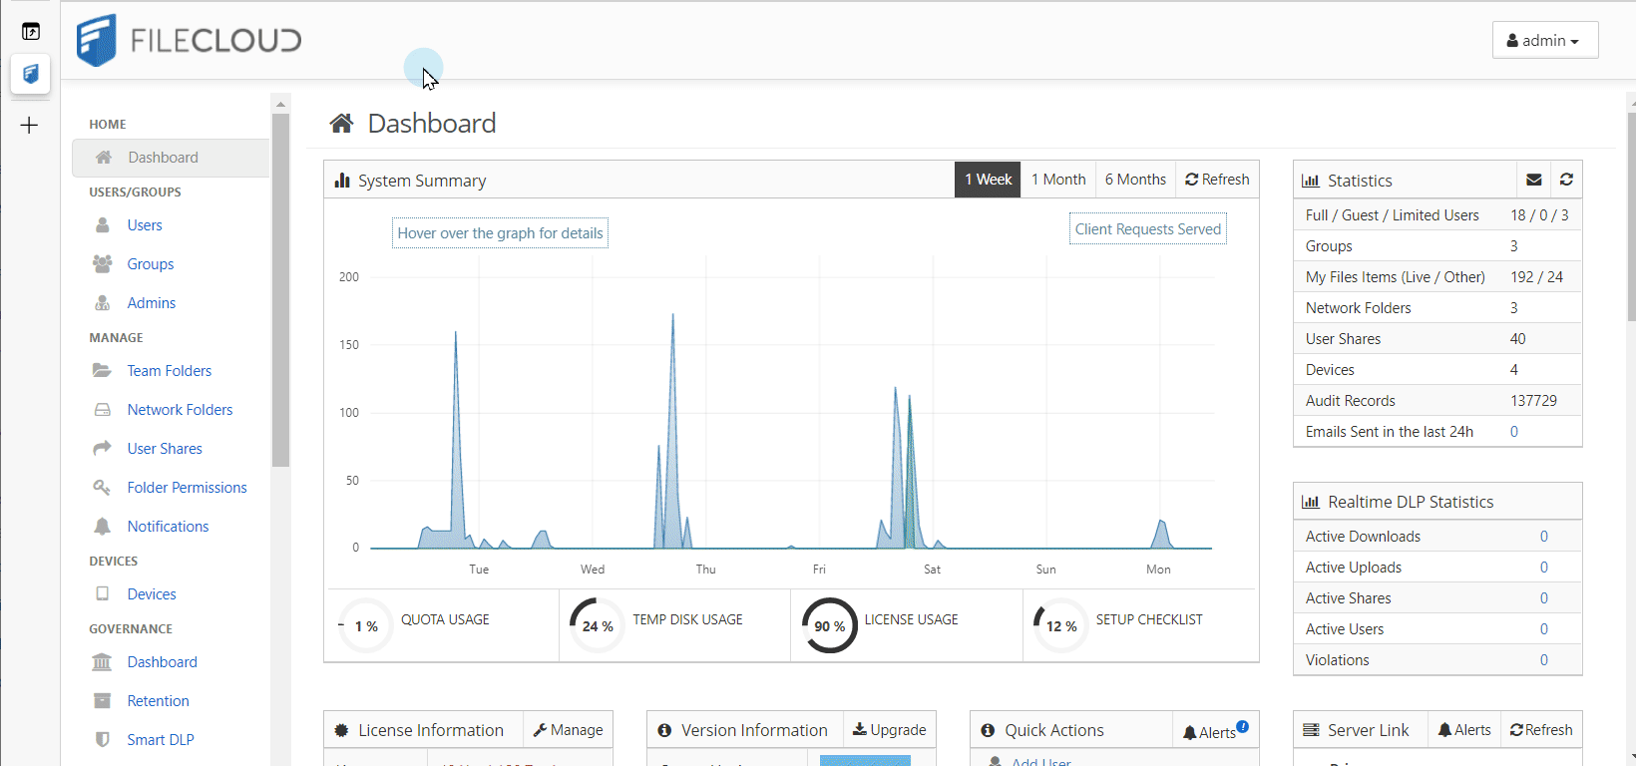This screenshot has height=766, width=1636.
Task: Open the new tab plus icon
Action: coord(30,125)
